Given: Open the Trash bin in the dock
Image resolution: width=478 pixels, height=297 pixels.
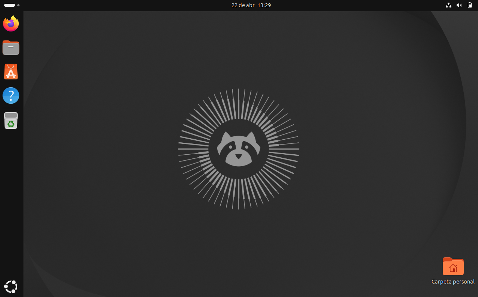Looking at the screenshot, I should (11, 121).
